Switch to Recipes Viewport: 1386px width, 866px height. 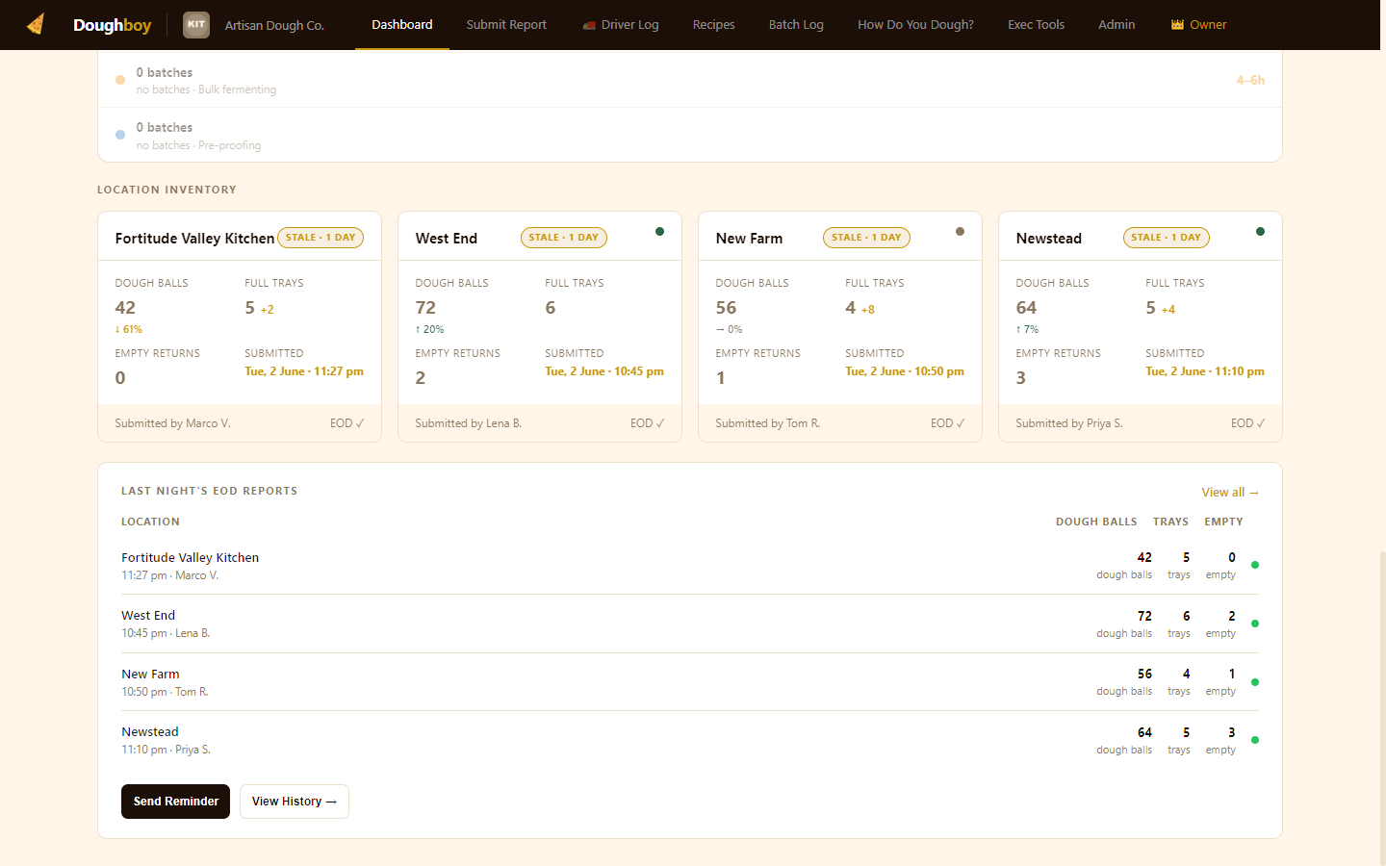coord(713,25)
